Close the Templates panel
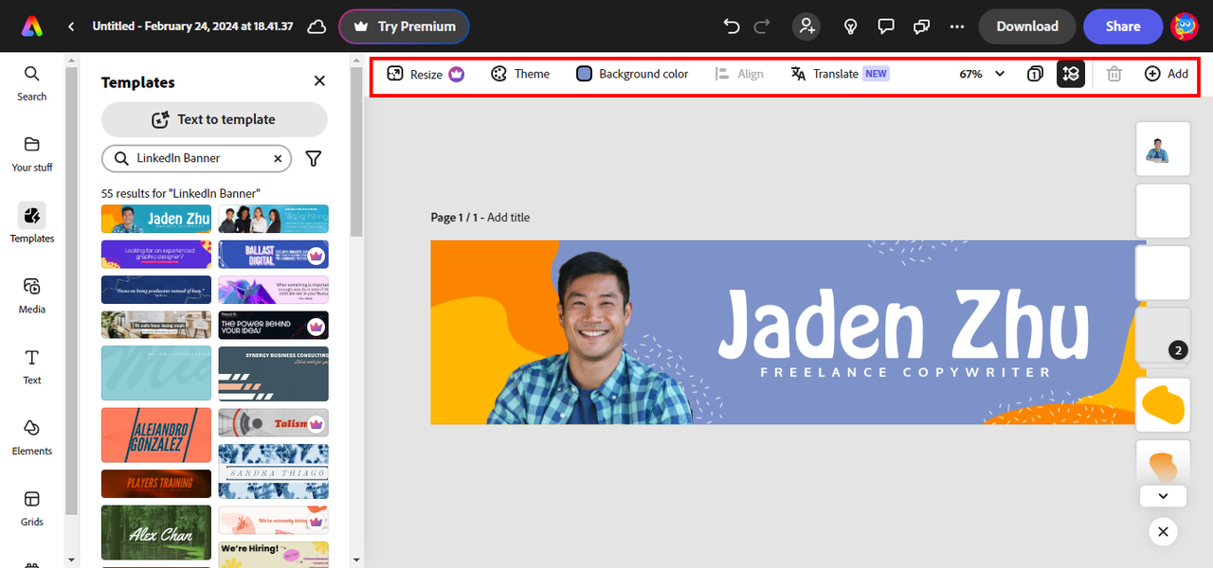The height and width of the screenshot is (568, 1213). pyautogui.click(x=319, y=81)
